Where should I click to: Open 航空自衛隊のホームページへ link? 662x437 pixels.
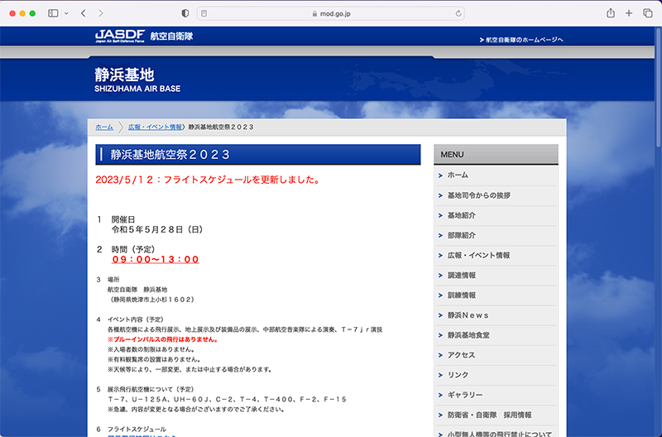click(521, 40)
